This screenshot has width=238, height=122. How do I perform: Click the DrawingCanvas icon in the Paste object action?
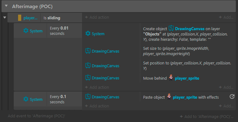(x=88, y=97)
